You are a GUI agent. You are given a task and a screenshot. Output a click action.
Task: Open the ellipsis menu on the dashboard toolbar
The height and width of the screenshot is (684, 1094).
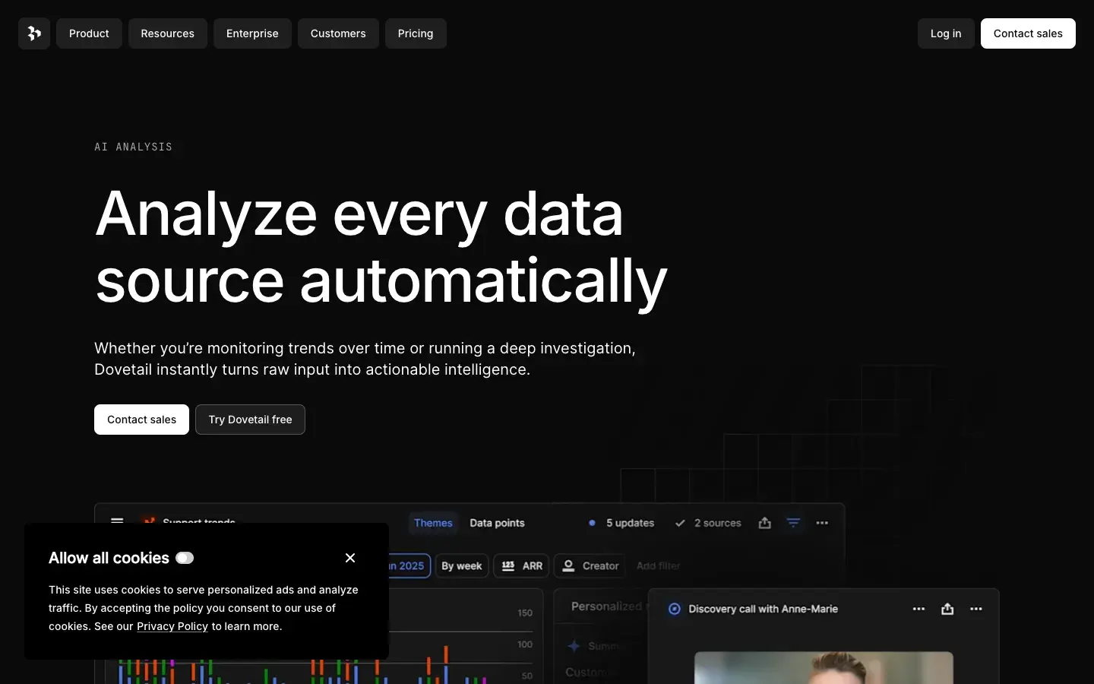coord(823,523)
